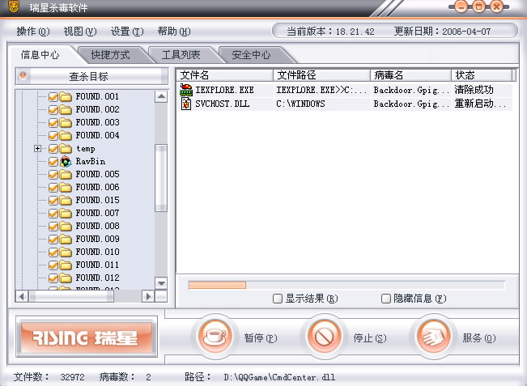This screenshot has height=386, width=527.
Task: Click the stop prohibition icon
Action: coord(324,337)
